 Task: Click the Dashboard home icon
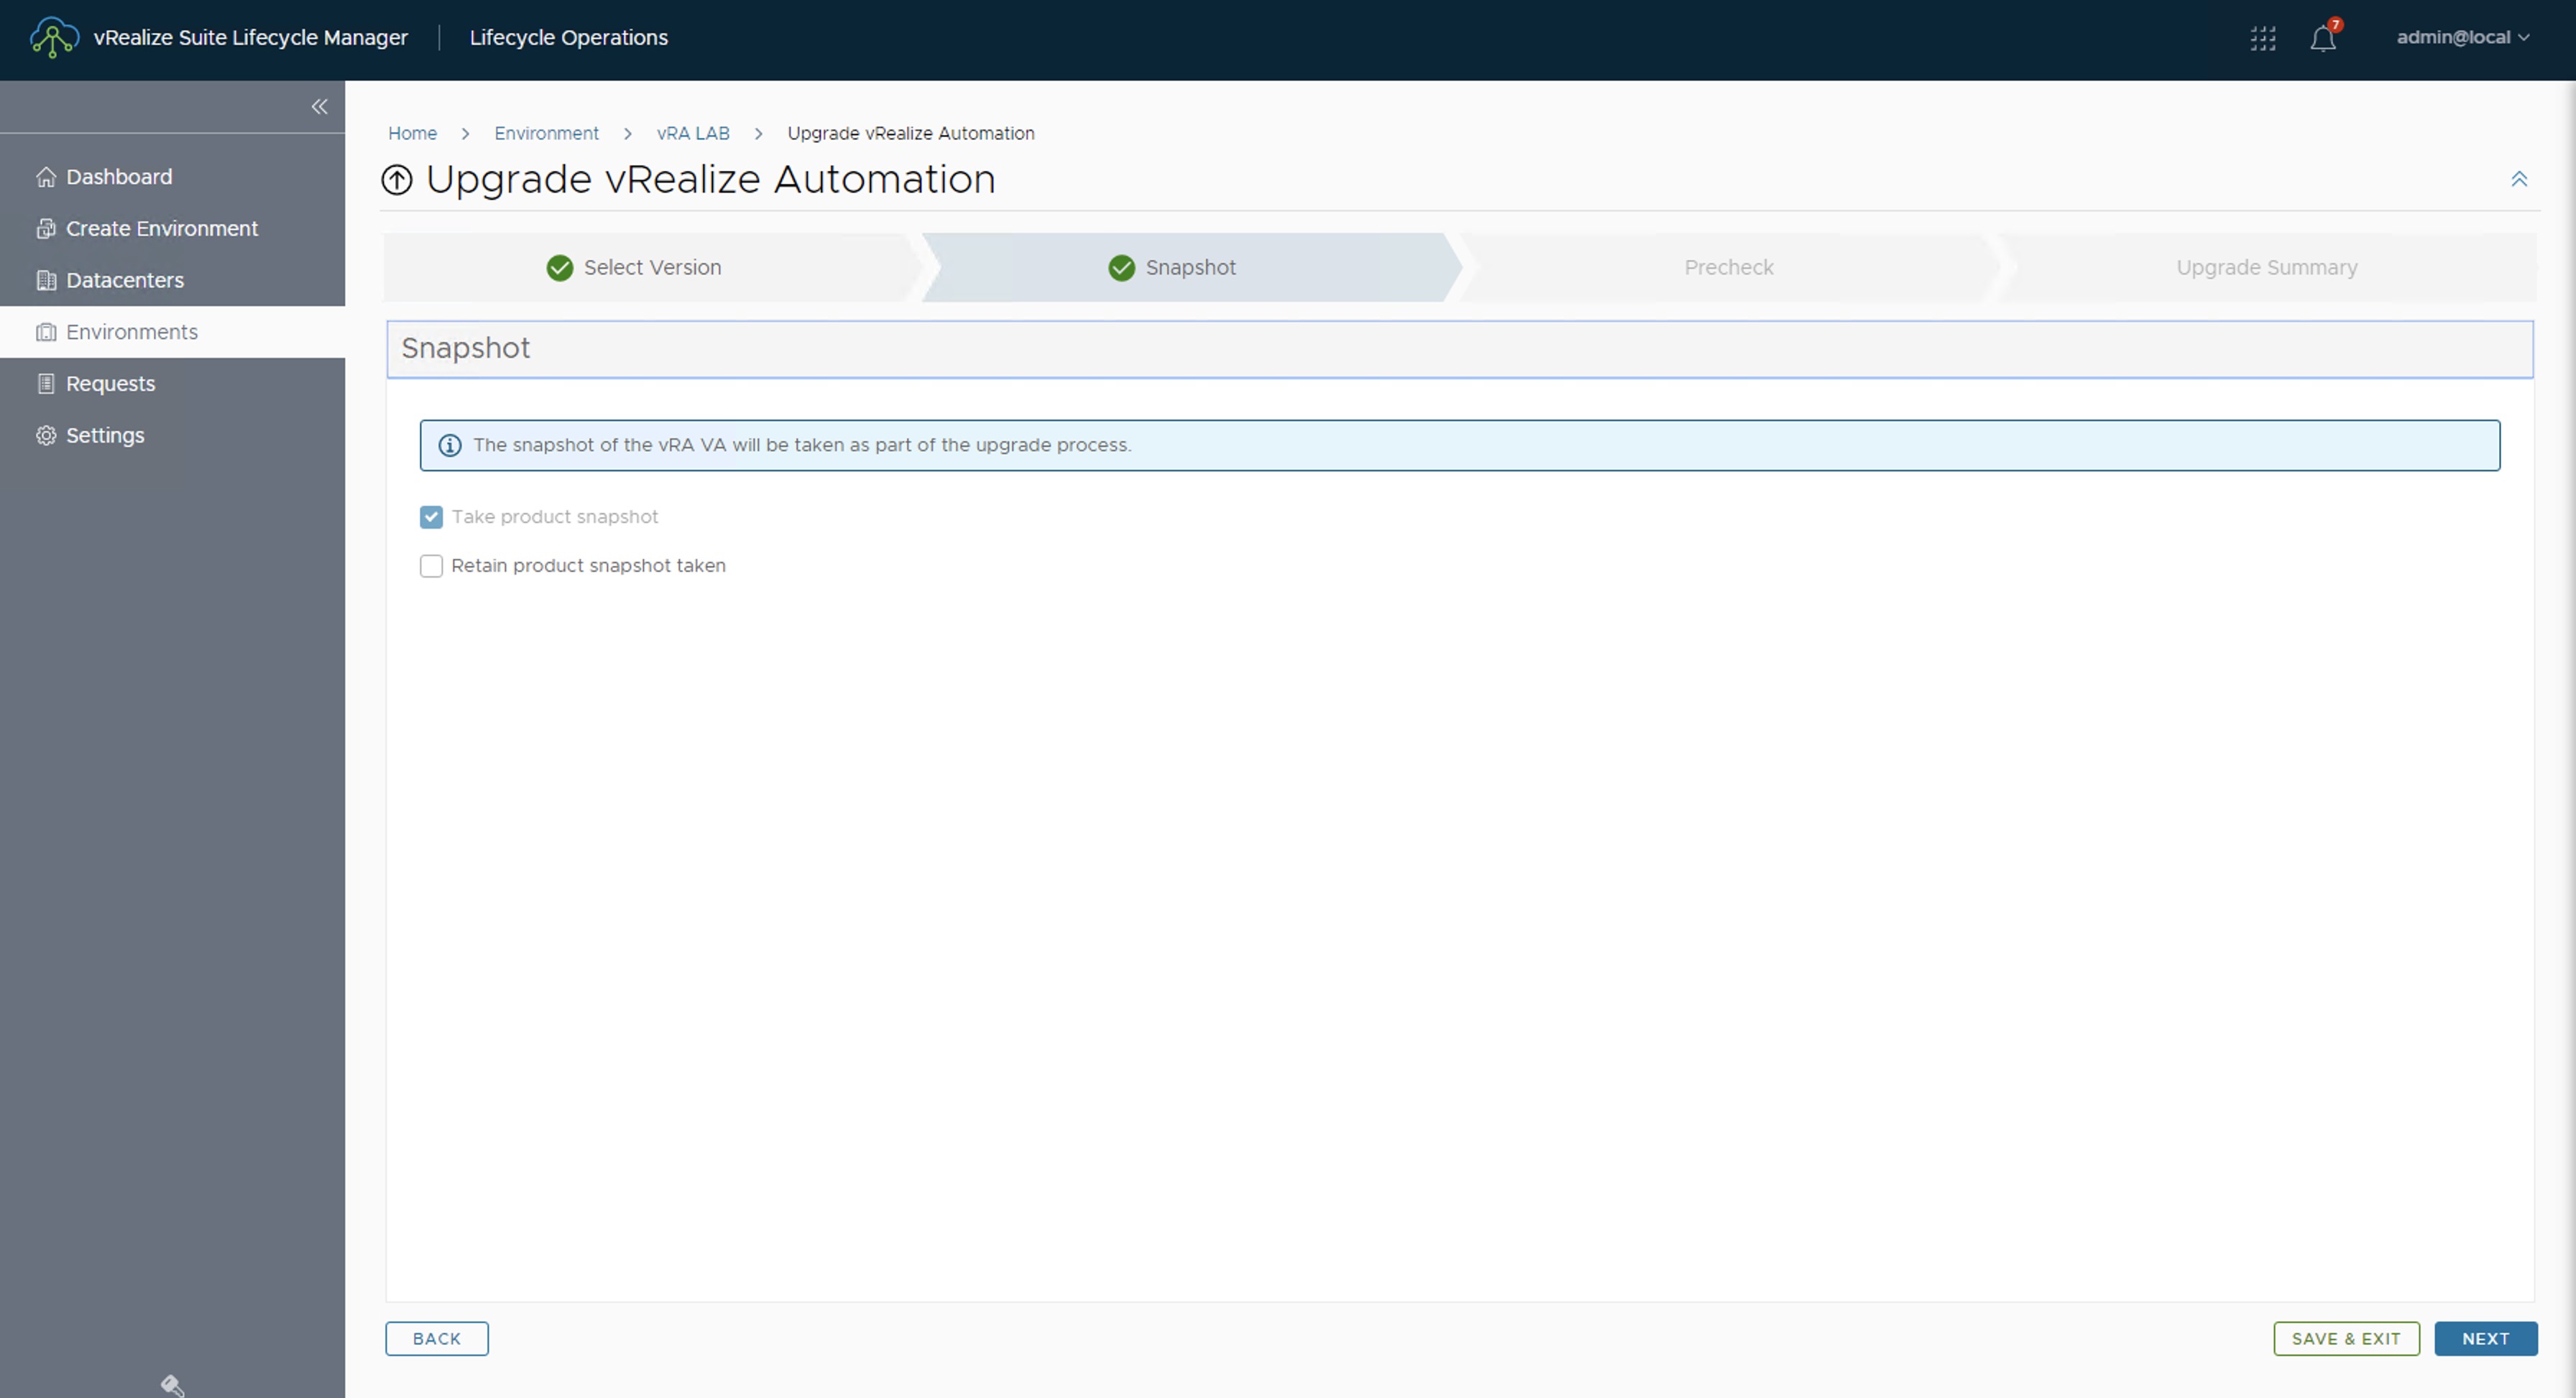(x=46, y=177)
